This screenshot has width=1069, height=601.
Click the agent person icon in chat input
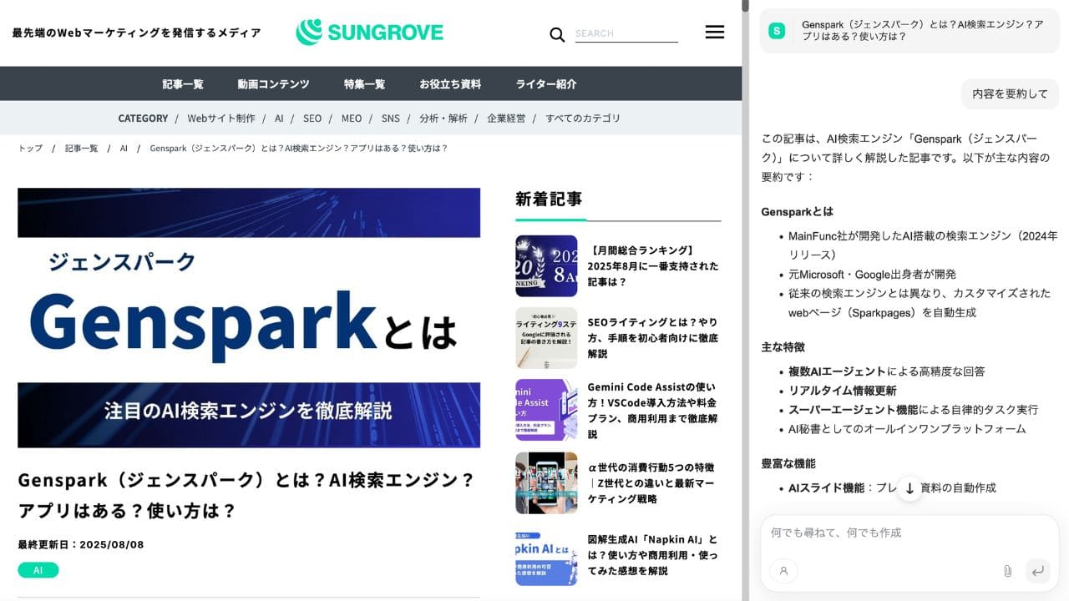[783, 571]
